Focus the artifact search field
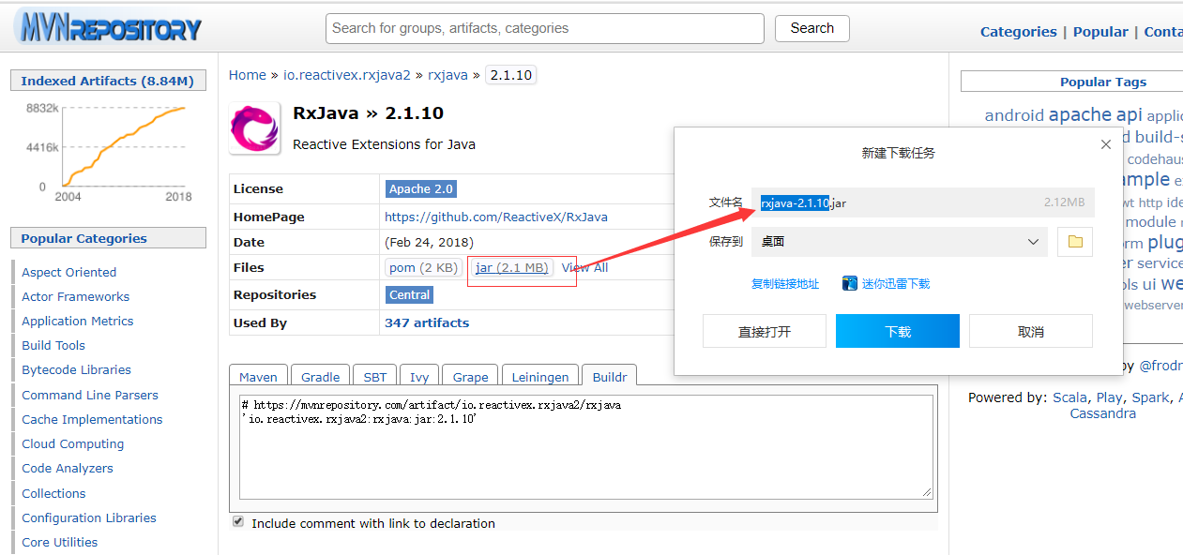The image size is (1183, 555). pos(545,28)
